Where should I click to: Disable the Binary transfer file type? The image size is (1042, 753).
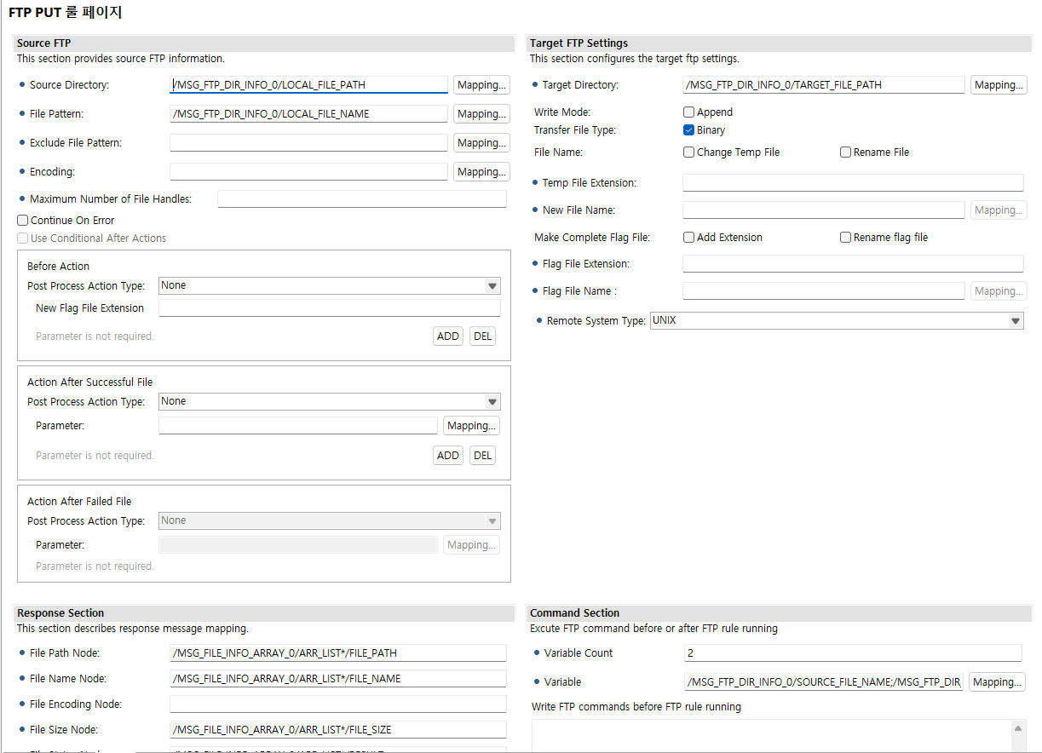point(688,130)
